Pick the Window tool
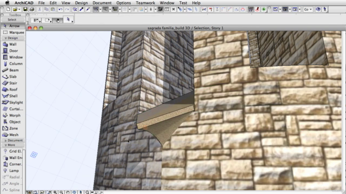 click(x=13, y=57)
